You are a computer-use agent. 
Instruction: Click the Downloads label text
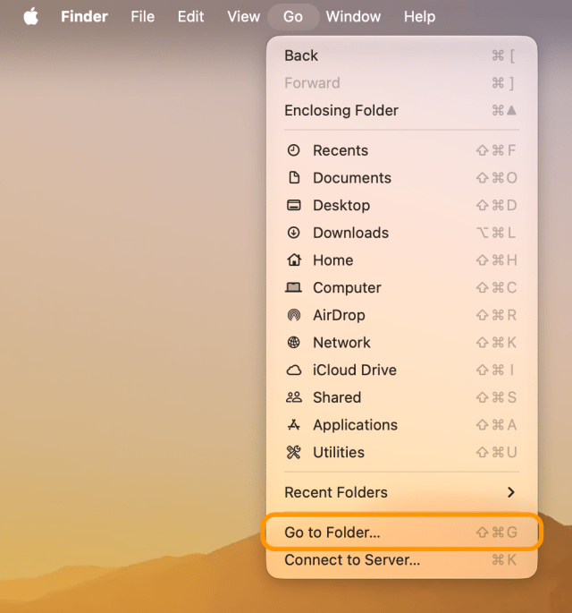(x=350, y=233)
